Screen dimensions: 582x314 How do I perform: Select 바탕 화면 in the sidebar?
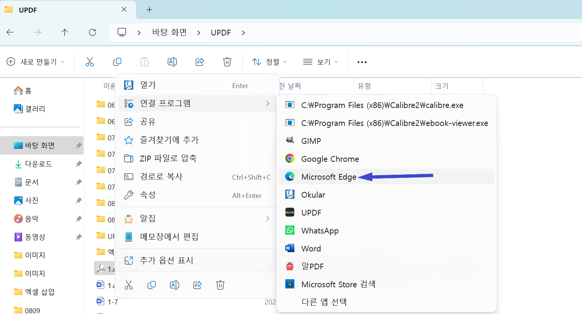42,145
